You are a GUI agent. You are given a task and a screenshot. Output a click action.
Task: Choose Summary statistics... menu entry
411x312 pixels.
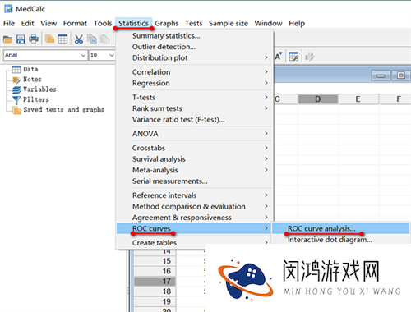pyautogui.click(x=195, y=36)
